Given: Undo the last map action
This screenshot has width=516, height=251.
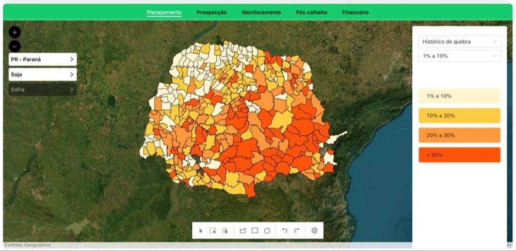Looking at the screenshot, I should coord(285,230).
